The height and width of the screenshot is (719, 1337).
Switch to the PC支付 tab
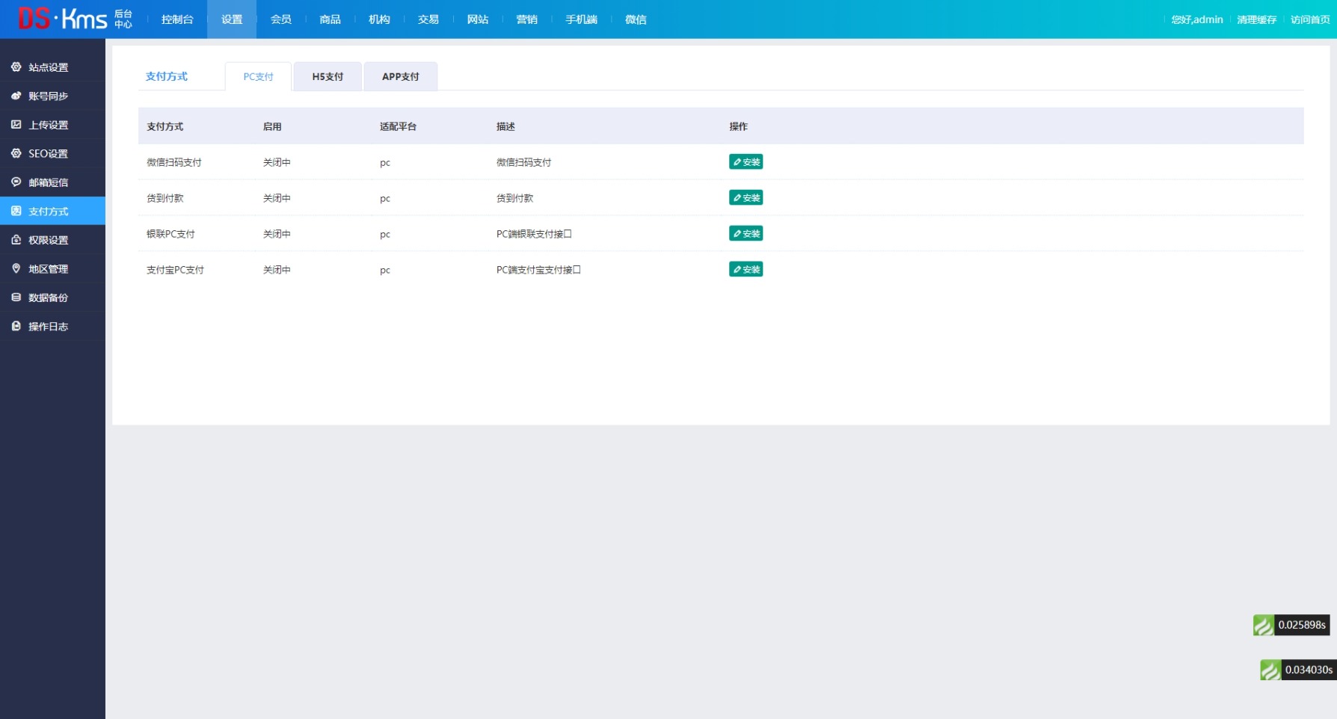[x=258, y=76]
